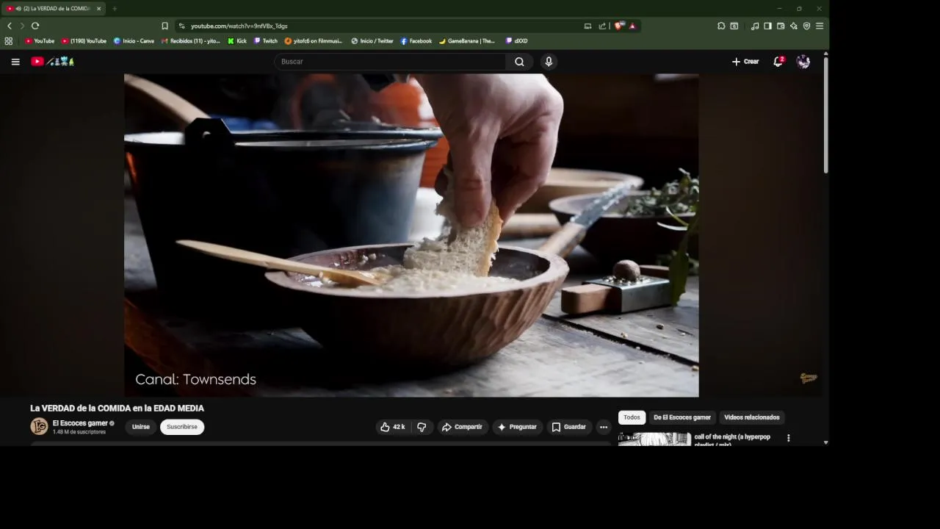The image size is (940, 529).
Task: Click the magnifier search button
Action: click(519, 62)
